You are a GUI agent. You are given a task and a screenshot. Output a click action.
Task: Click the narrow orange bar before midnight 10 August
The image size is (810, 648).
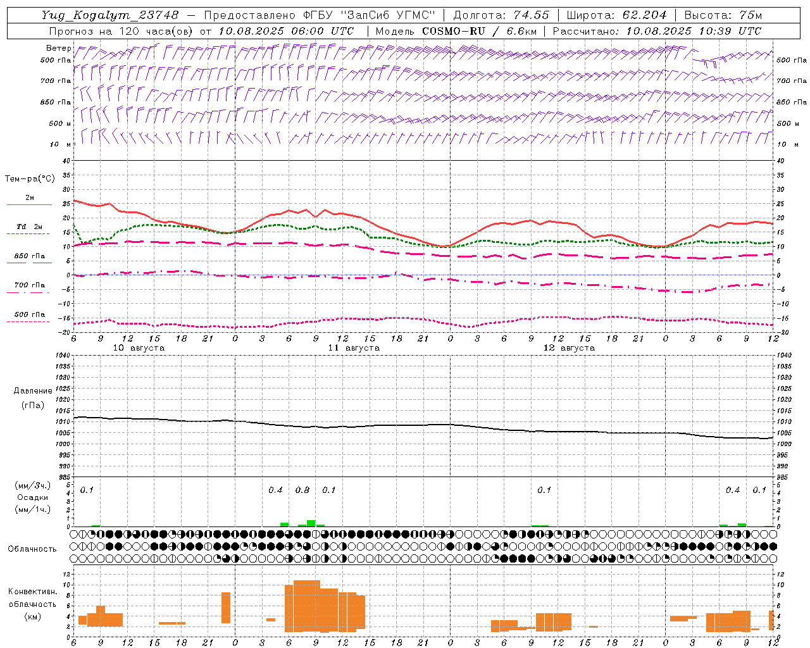[x=226, y=607]
